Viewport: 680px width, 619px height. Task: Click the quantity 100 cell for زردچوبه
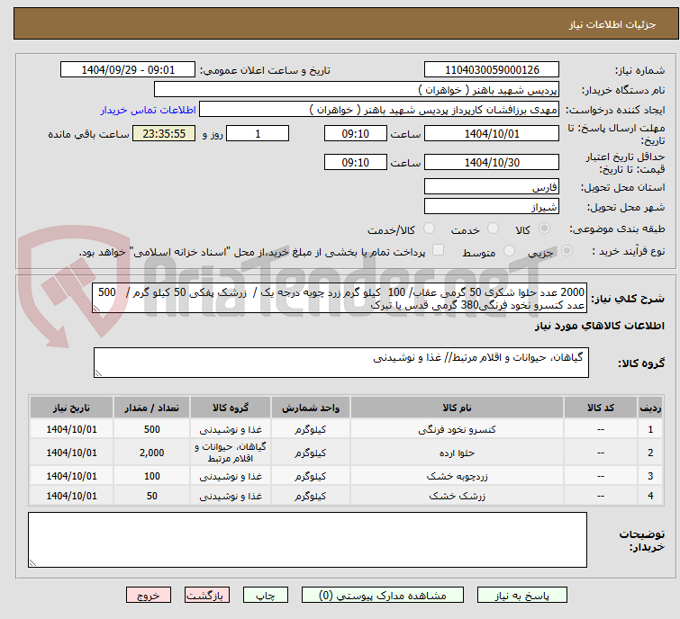(152, 476)
